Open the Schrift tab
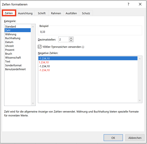Screen dimensions: 147x144 [x=42, y=13]
